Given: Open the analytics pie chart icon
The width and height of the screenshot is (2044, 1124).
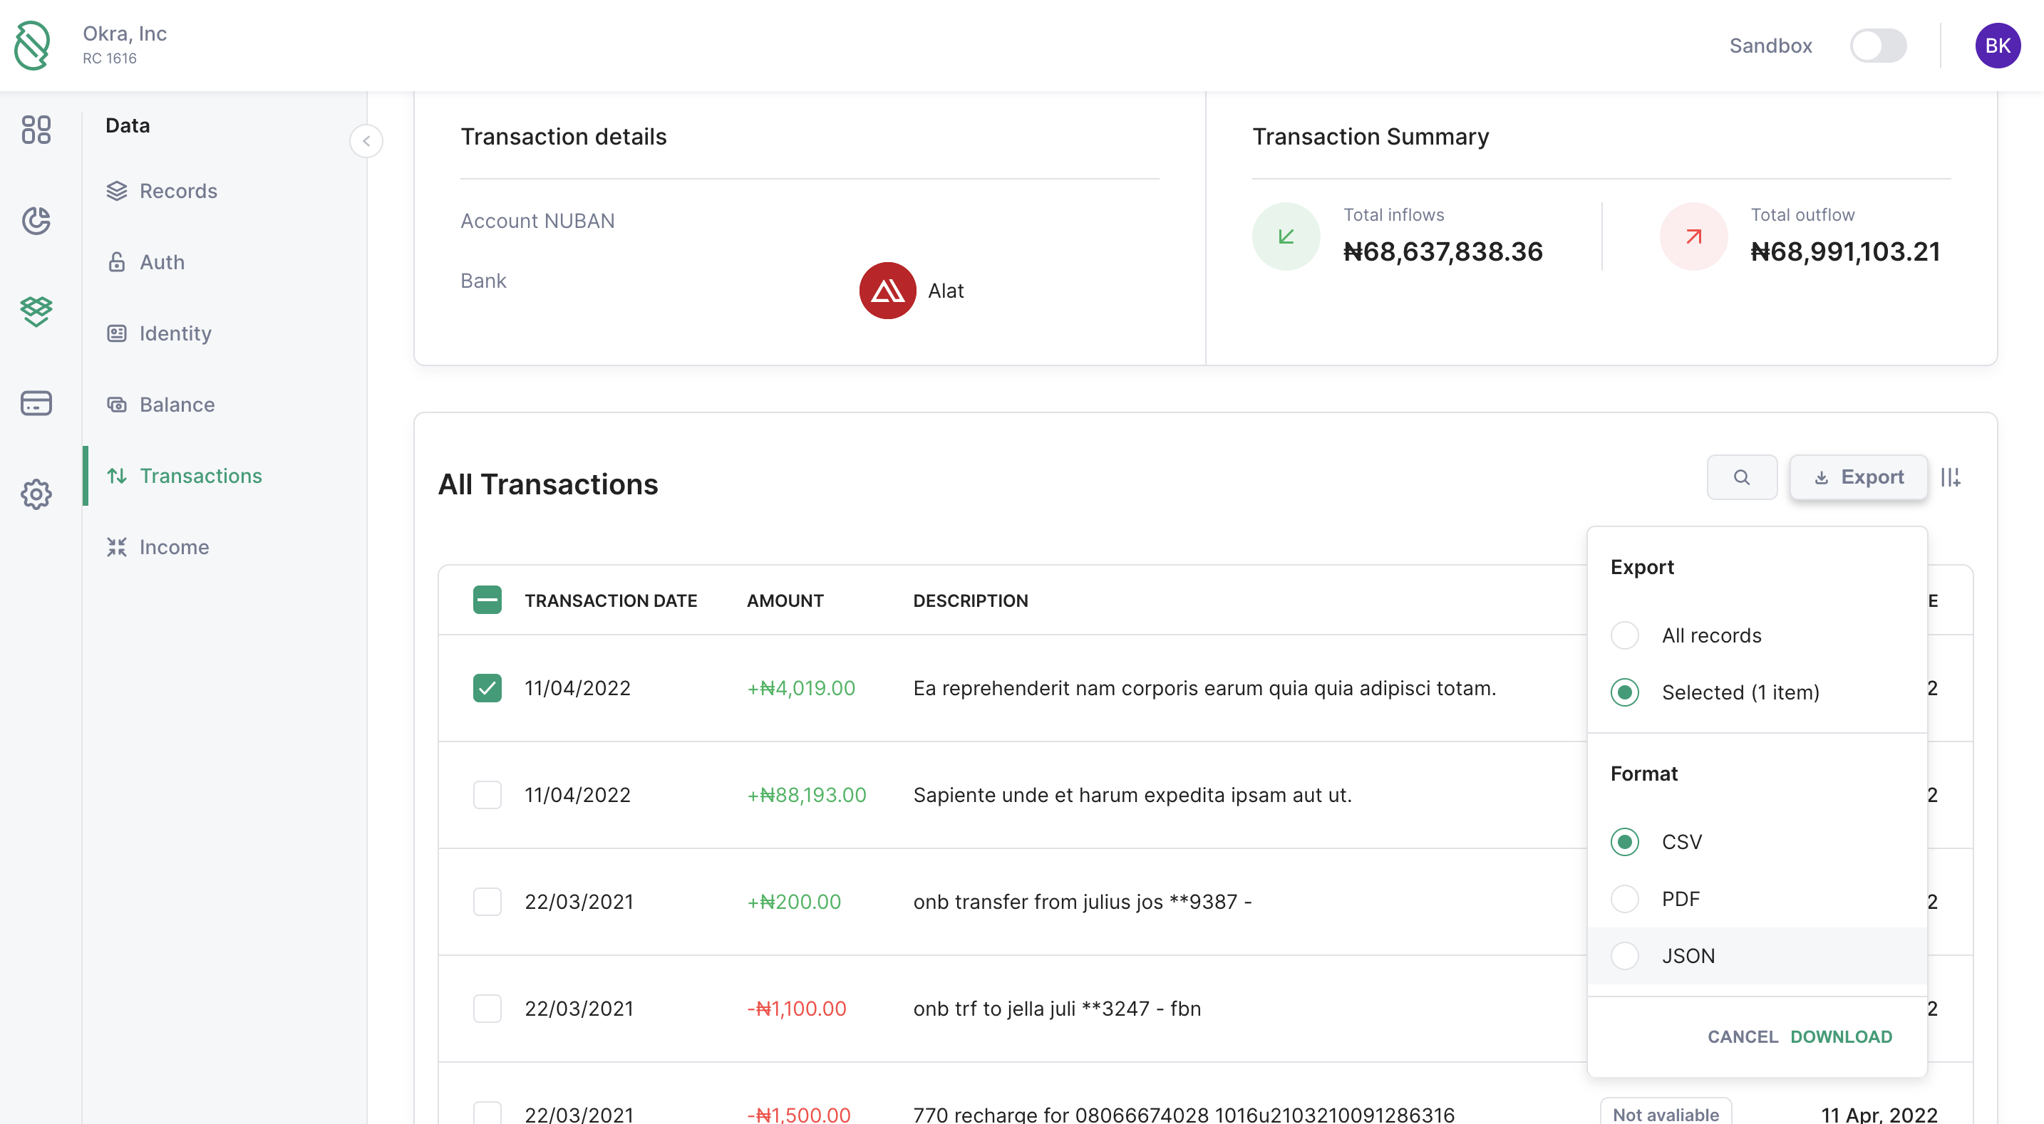Looking at the screenshot, I should tap(36, 221).
